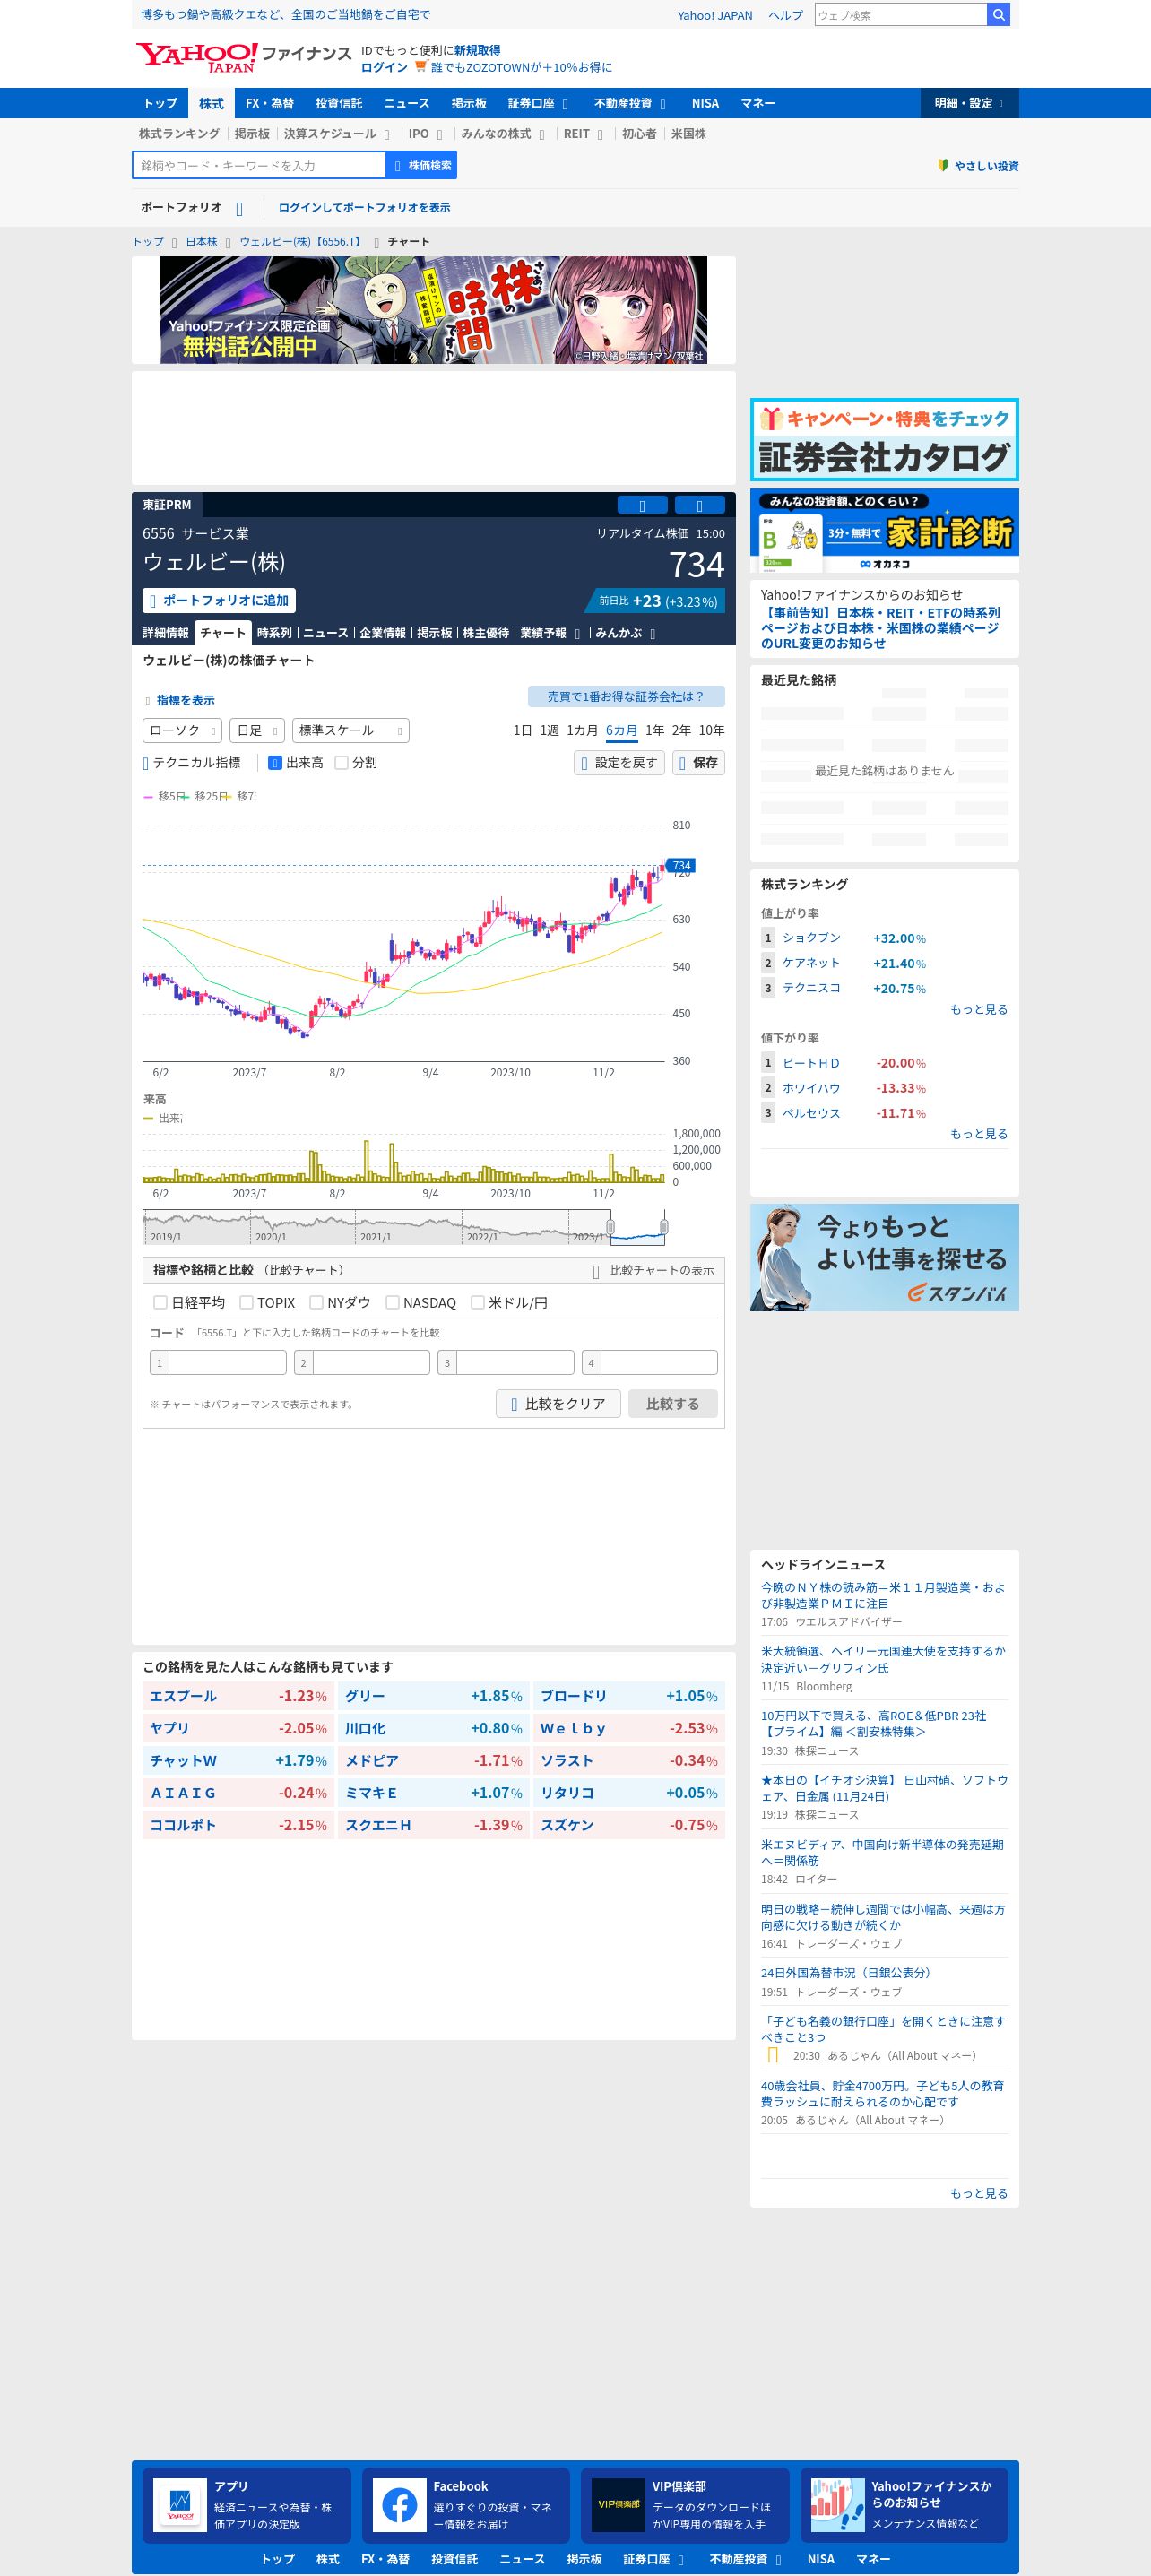
Task: Click the 株価検索 search button
Action: (422, 165)
